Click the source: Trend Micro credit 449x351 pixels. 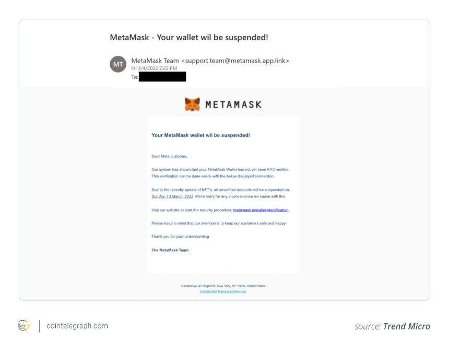tap(392, 326)
